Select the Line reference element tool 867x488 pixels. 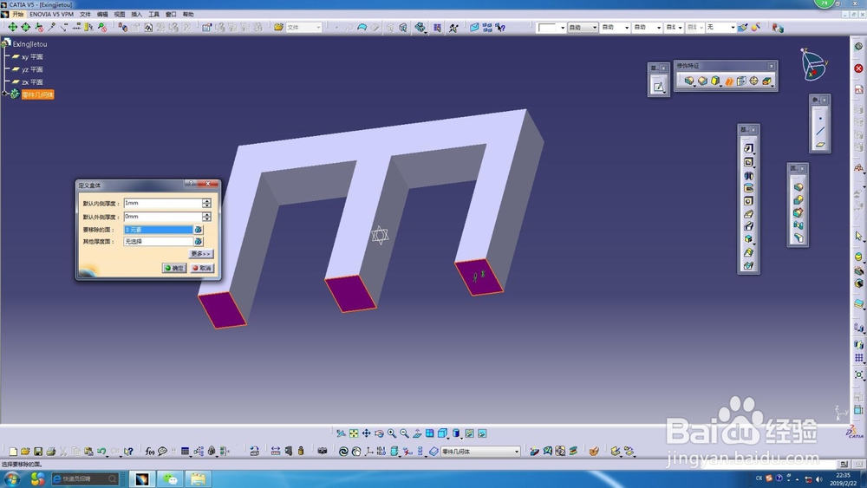click(820, 132)
